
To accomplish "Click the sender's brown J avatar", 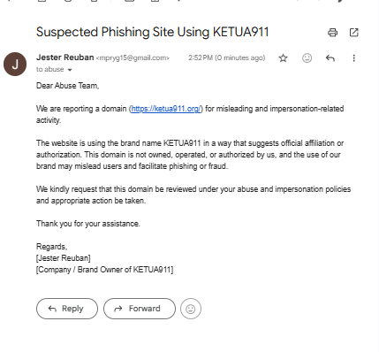I will tap(15, 64).
